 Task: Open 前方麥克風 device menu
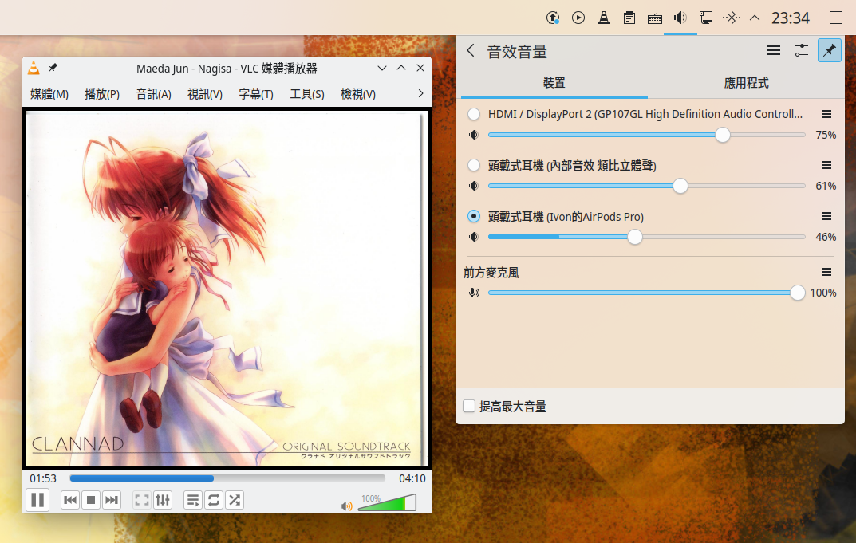[826, 272]
